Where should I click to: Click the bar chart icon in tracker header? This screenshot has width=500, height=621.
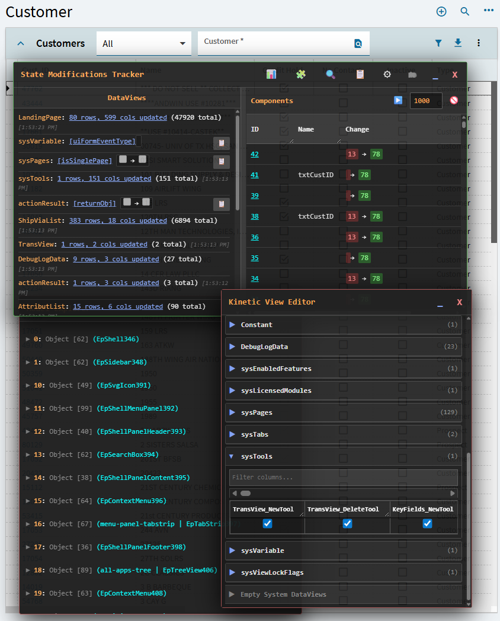pyautogui.click(x=271, y=74)
